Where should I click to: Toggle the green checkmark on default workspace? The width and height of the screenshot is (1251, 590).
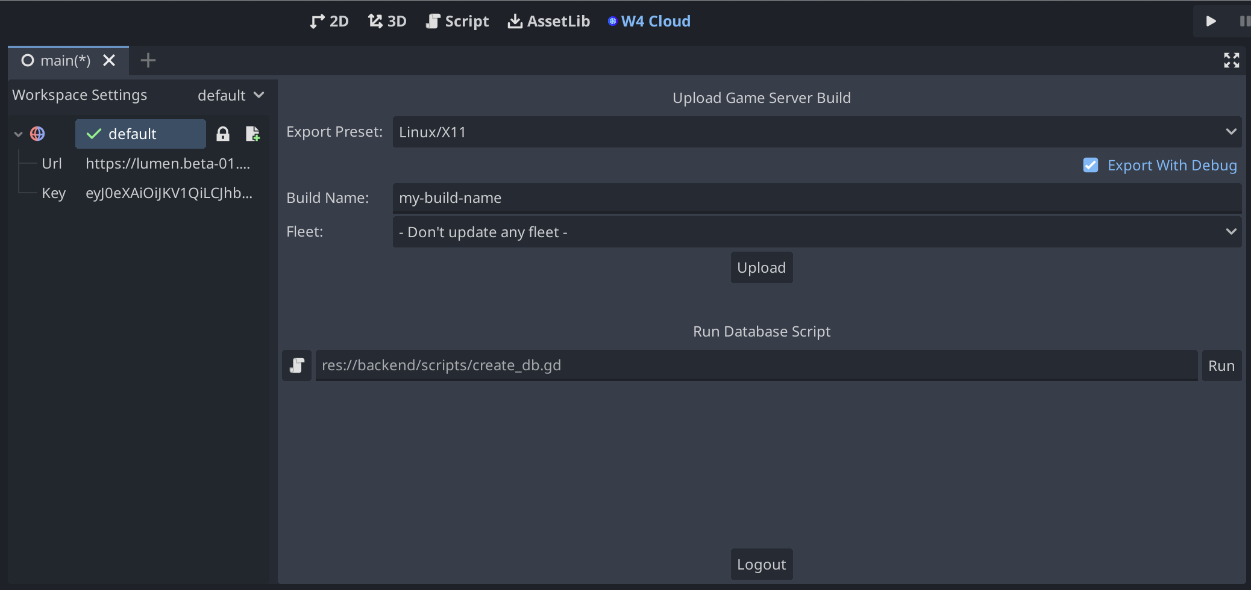click(93, 134)
